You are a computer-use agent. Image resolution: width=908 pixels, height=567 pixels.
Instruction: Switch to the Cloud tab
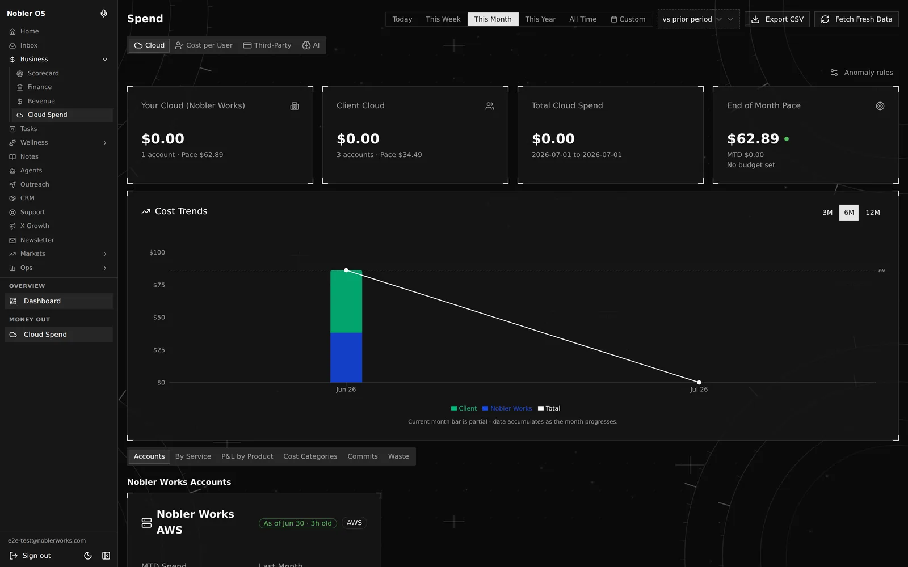point(149,45)
